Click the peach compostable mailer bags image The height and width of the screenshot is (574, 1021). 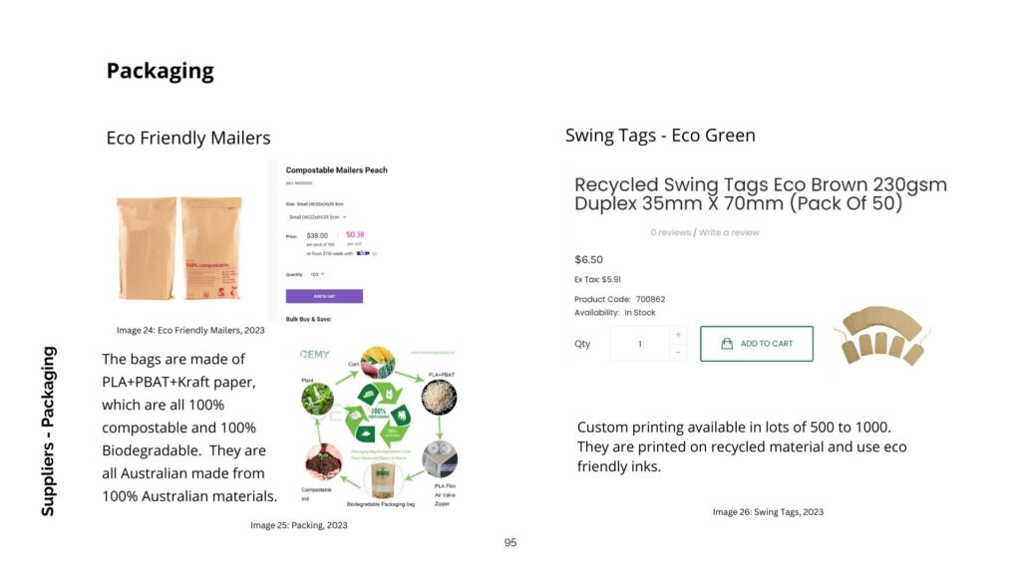(179, 248)
